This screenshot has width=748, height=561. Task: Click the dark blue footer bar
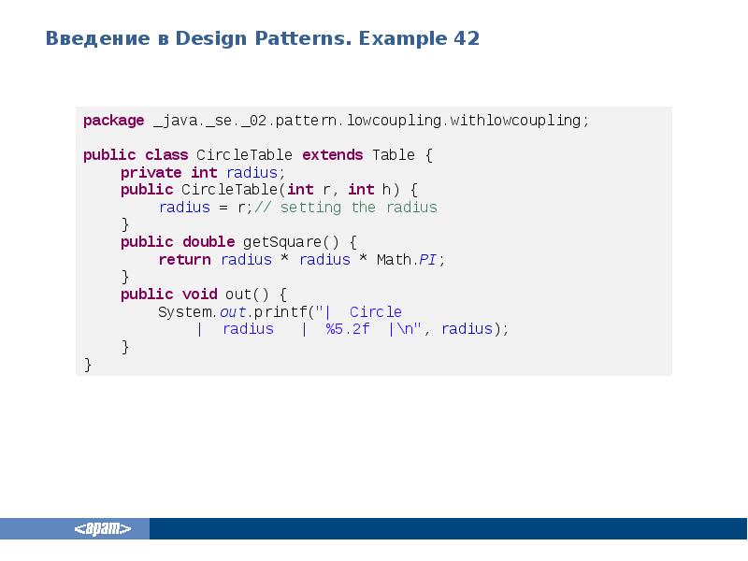449,529
